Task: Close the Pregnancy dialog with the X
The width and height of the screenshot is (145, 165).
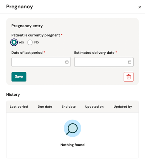Action: [x=140, y=7]
